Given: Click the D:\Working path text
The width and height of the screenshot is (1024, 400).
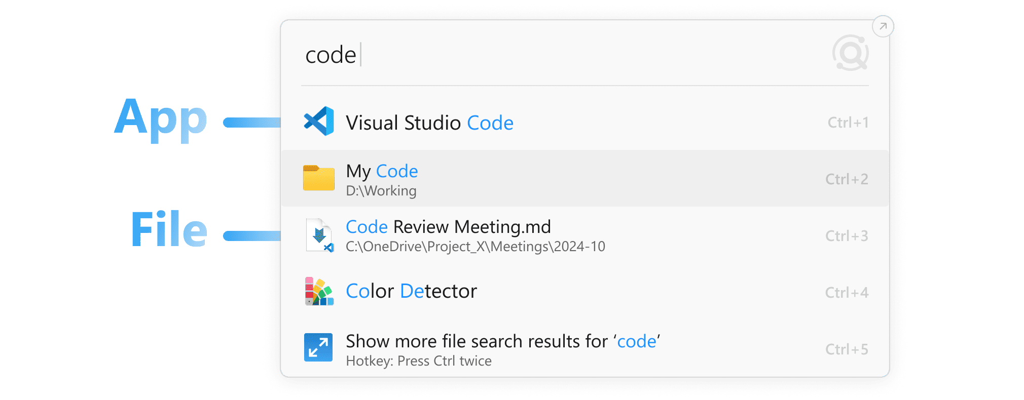Looking at the screenshot, I should click(381, 191).
